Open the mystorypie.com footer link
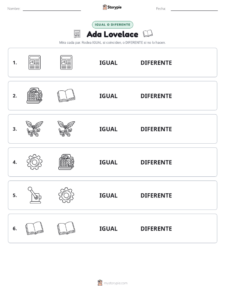The height and width of the screenshot is (292, 225). (116, 283)
